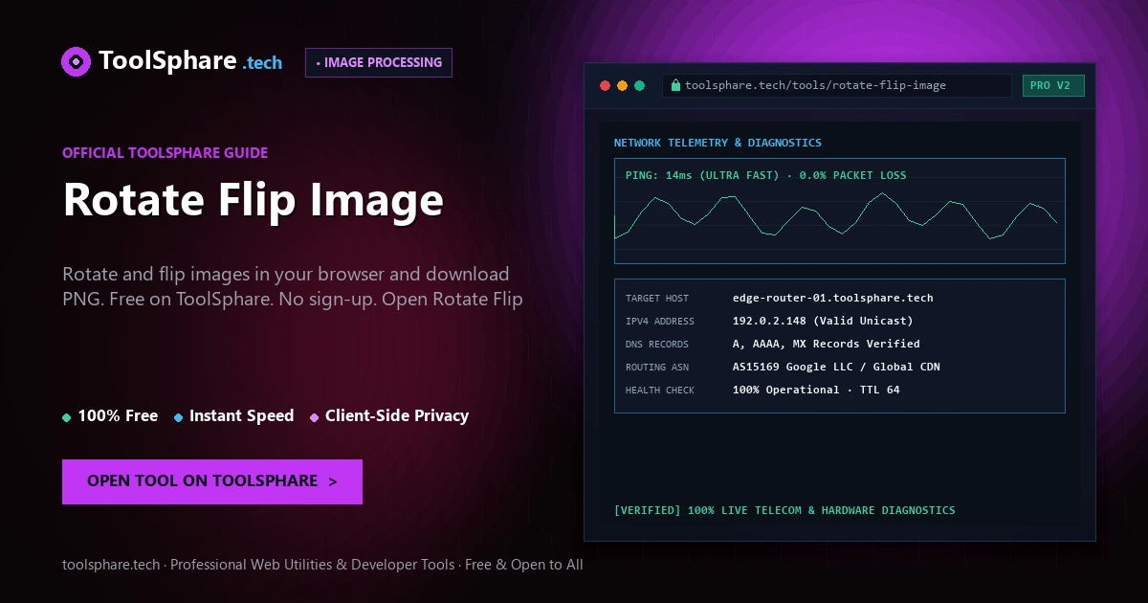Click the A, AAAA, MX Records Verified value

[827, 344]
